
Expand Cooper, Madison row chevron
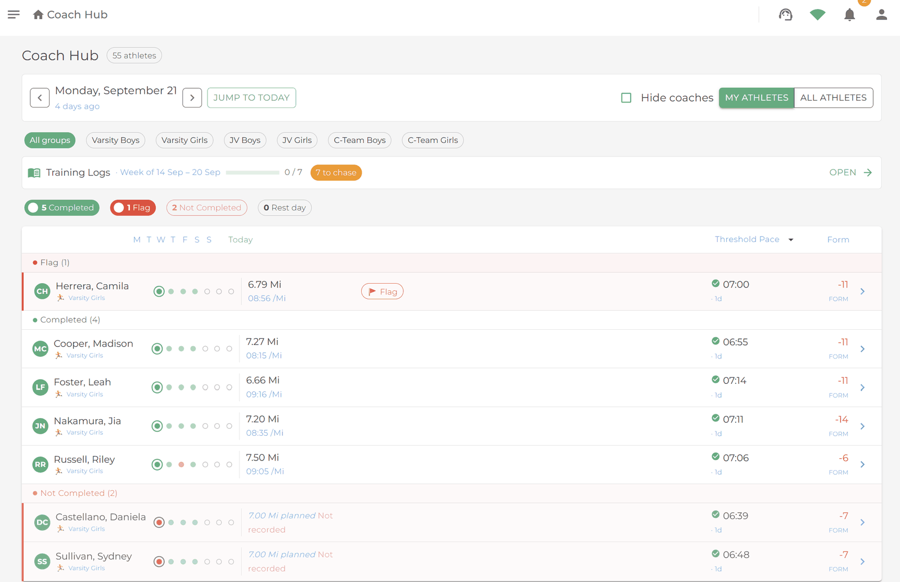click(x=862, y=349)
